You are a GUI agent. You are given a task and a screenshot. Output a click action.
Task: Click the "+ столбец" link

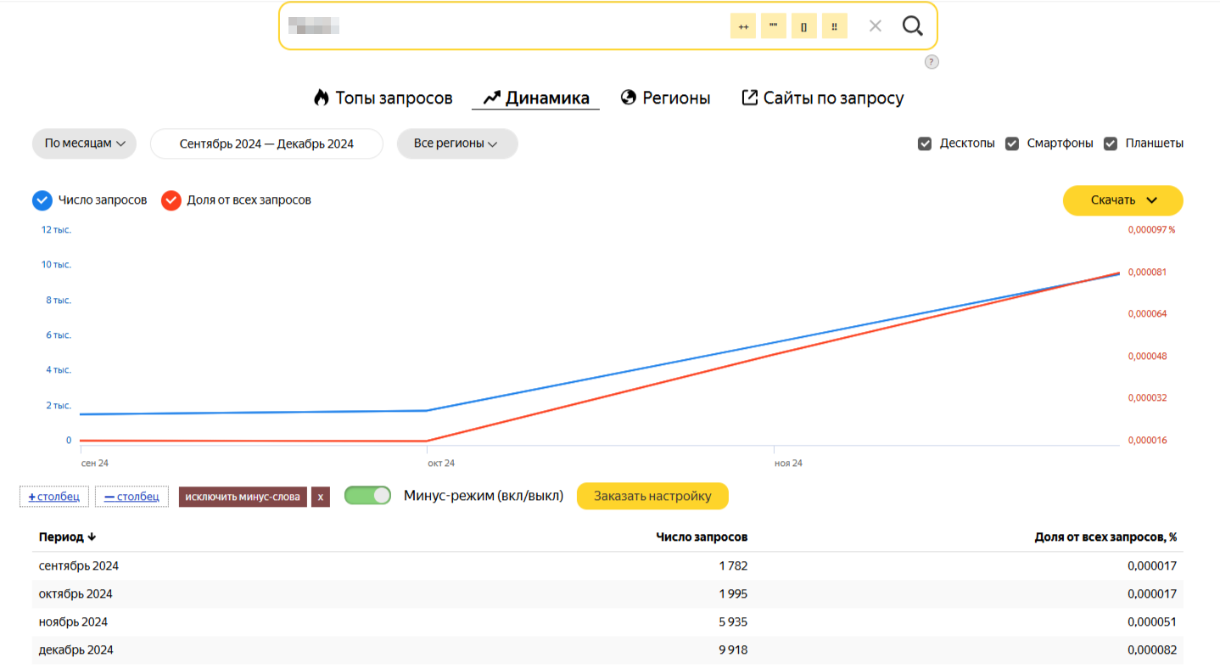pyautogui.click(x=54, y=497)
